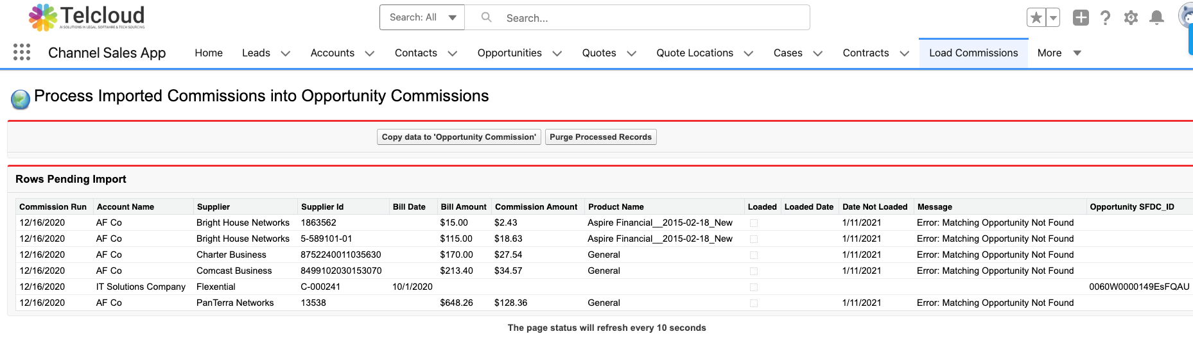Click the global actions plus icon
The width and height of the screenshot is (1193, 352).
(x=1081, y=18)
